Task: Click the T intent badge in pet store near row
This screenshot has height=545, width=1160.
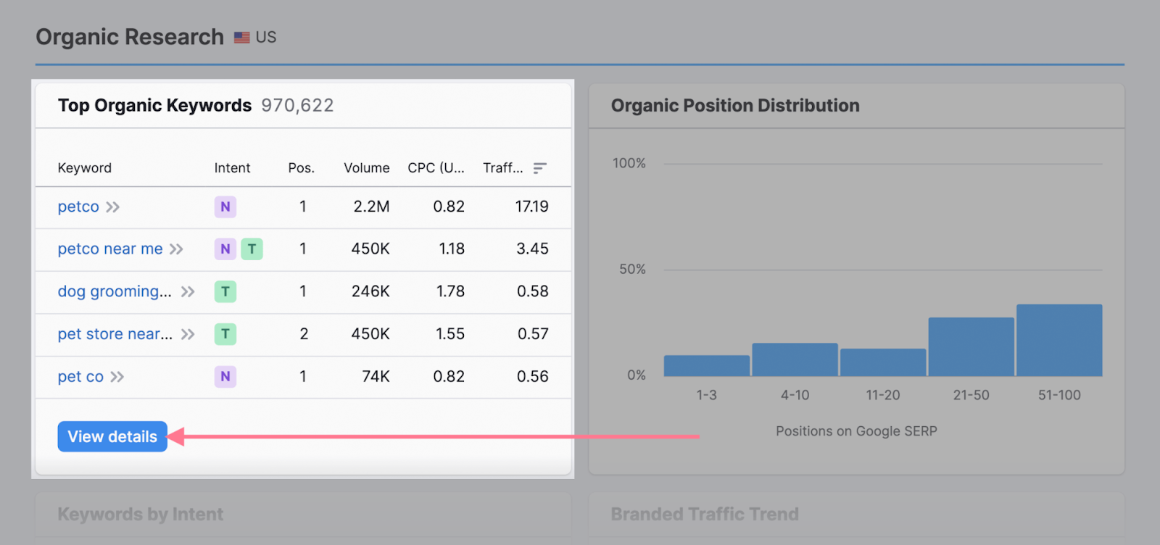Action: pyautogui.click(x=225, y=333)
